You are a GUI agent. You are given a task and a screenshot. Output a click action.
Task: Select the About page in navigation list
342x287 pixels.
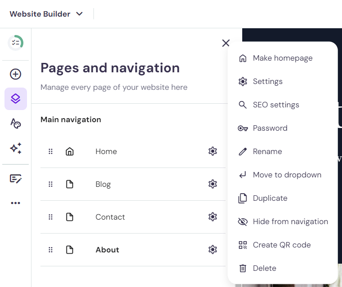[x=133, y=250]
